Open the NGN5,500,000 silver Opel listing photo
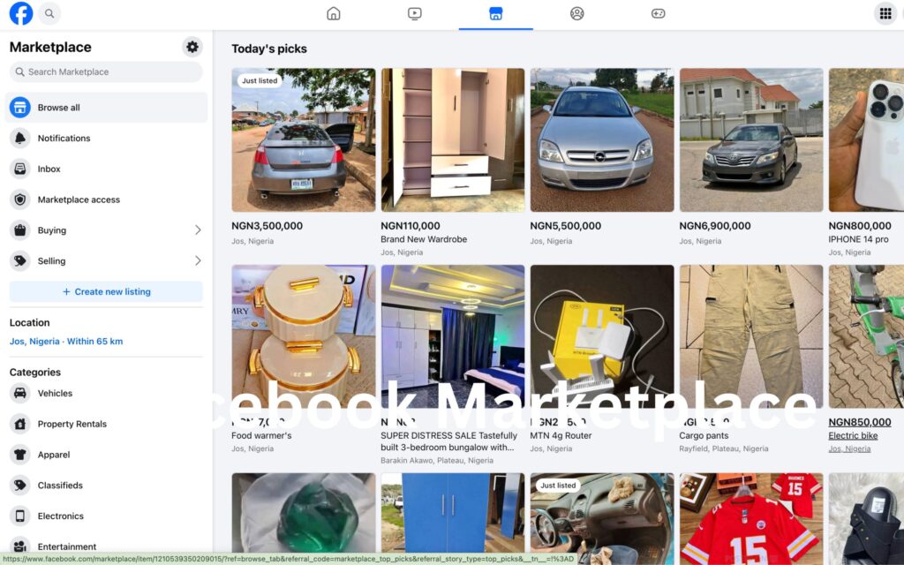 click(x=602, y=140)
